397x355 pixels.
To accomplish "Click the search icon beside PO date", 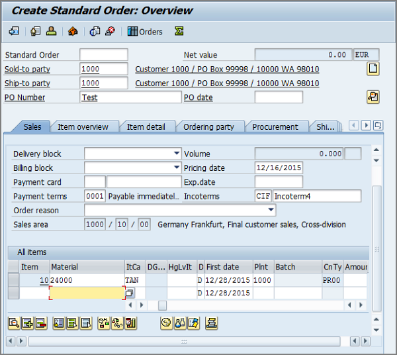I will click(373, 97).
